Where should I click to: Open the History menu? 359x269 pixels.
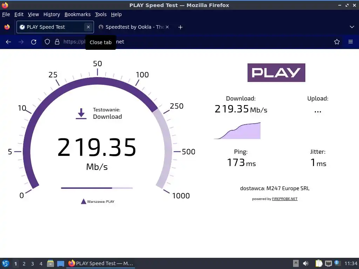pyautogui.click(x=52, y=14)
